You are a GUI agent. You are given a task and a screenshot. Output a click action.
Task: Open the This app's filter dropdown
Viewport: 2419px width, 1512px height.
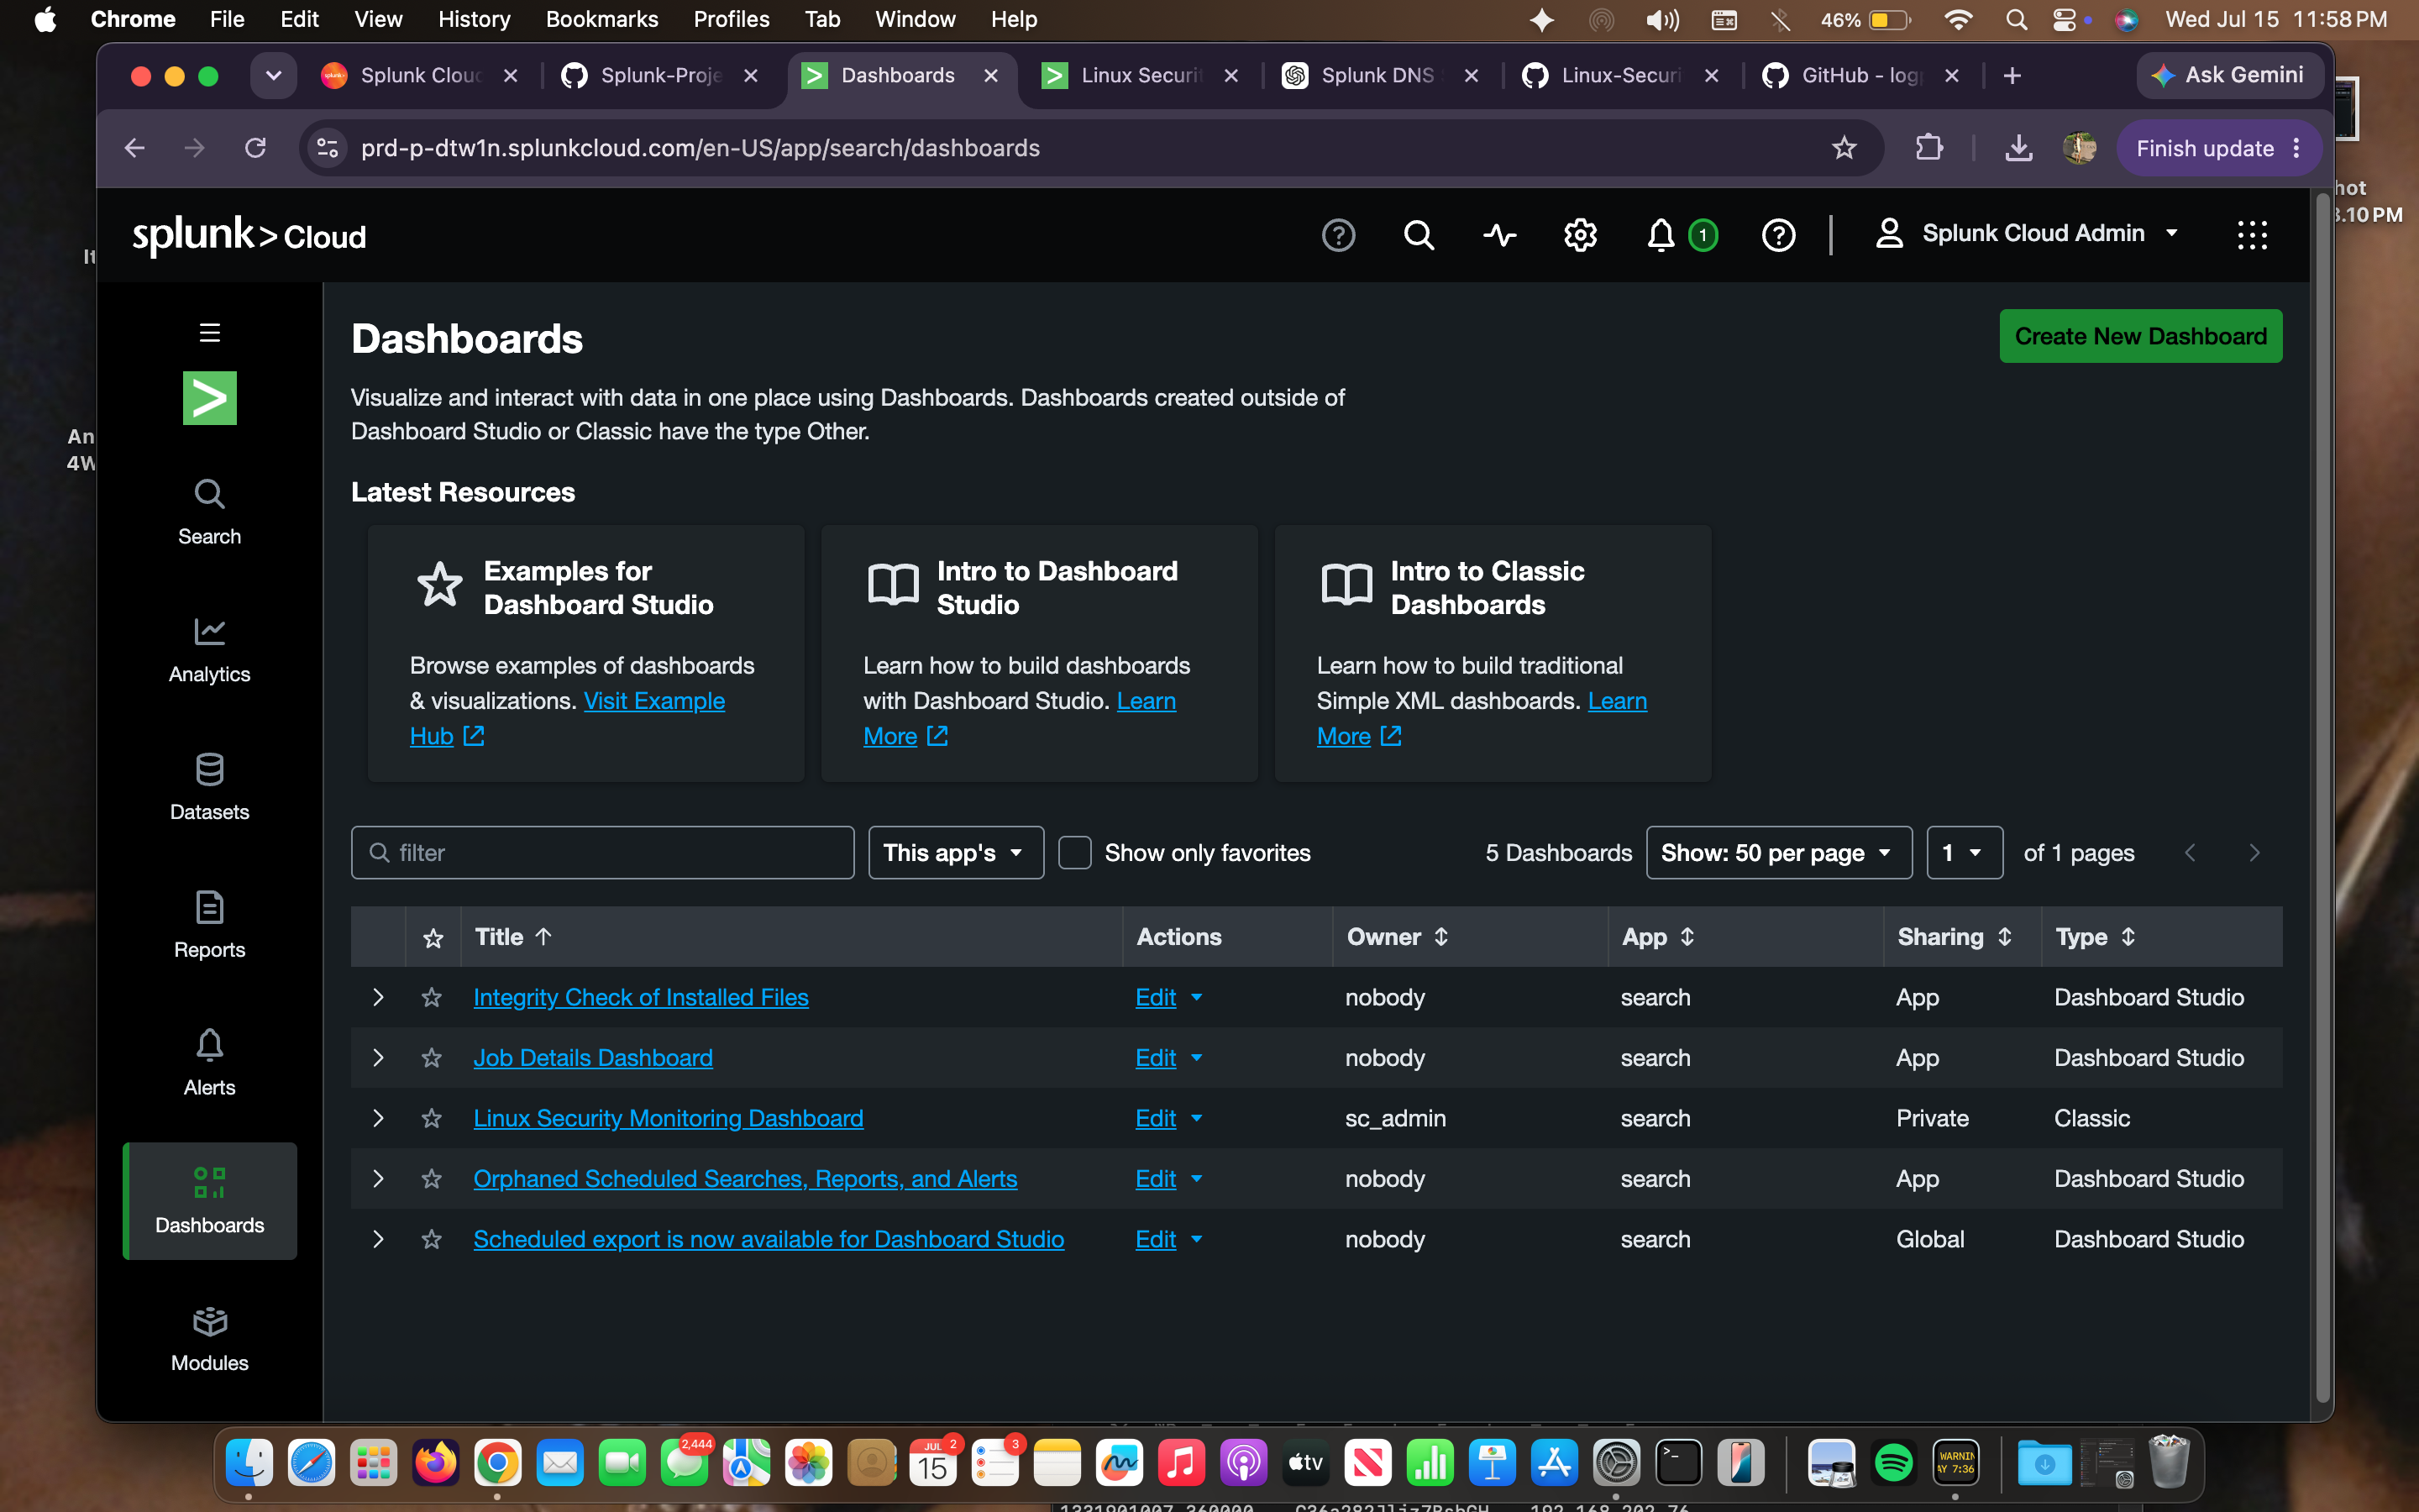pos(956,853)
